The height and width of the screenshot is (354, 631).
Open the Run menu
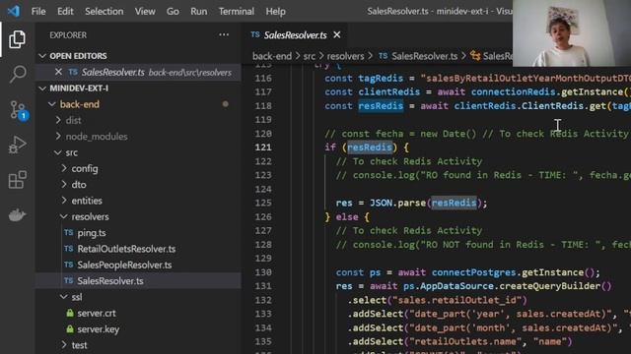(199, 11)
